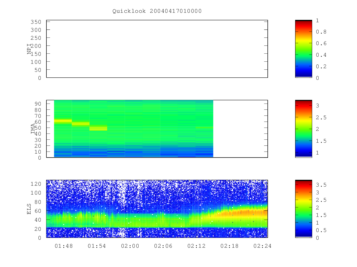This screenshot has height=267, width=357.
Task: Click the 100 tick on ELS axis
Action: [x=36, y=193]
